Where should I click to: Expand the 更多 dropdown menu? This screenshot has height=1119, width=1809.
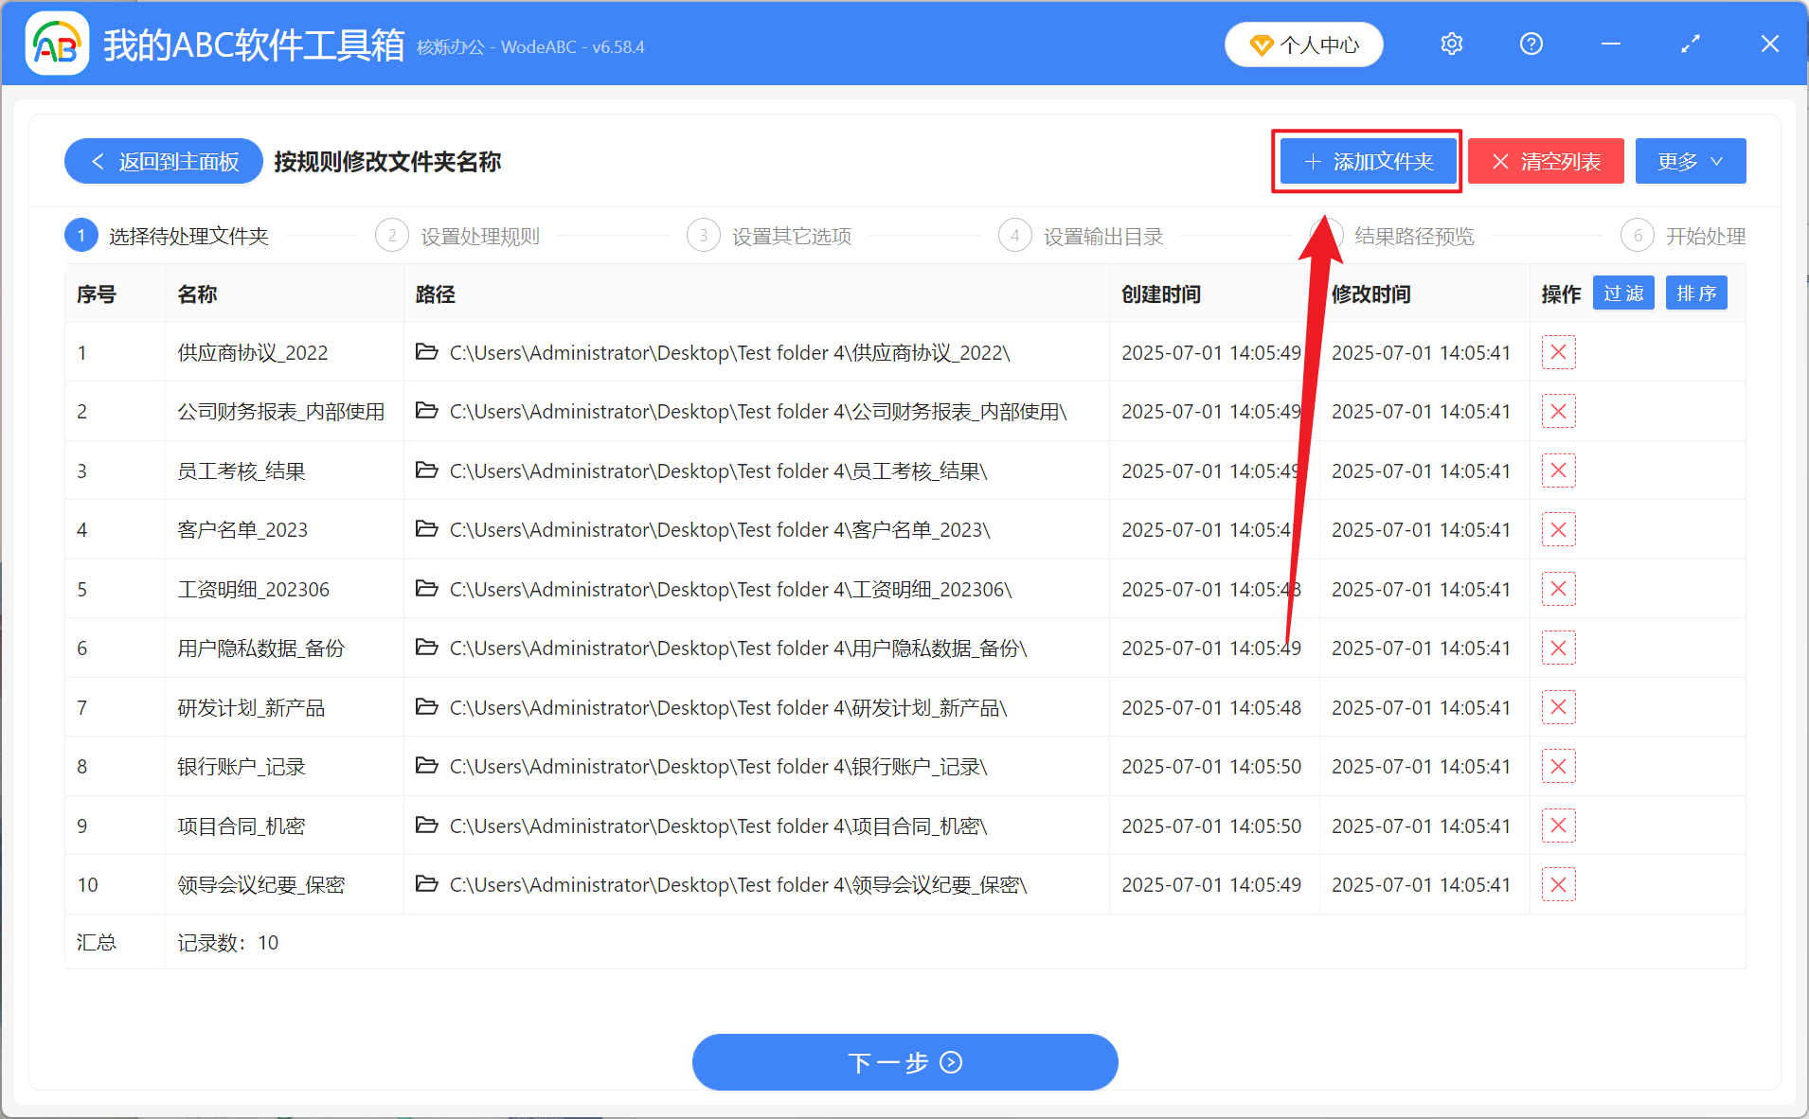[x=1690, y=161]
